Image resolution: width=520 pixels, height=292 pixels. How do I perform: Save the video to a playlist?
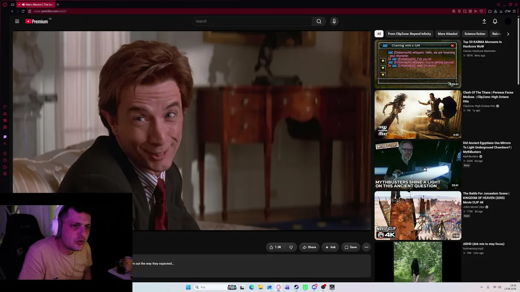(x=351, y=247)
